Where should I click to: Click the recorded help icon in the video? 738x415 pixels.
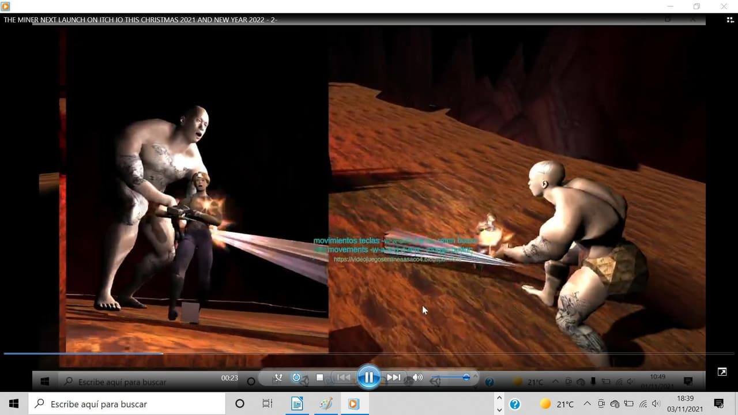pos(490,382)
